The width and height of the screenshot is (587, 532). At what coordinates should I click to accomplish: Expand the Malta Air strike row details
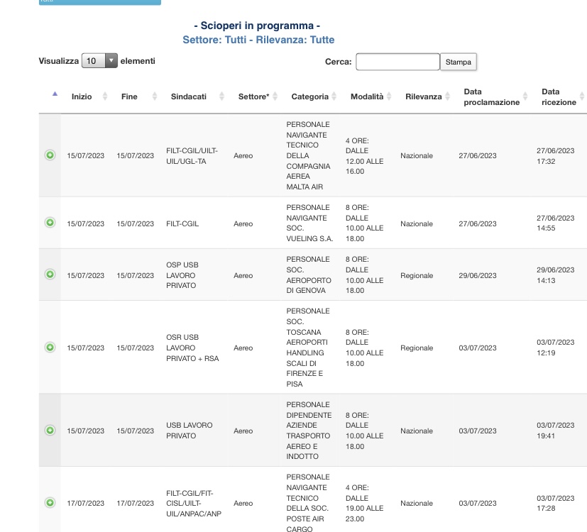50,155
